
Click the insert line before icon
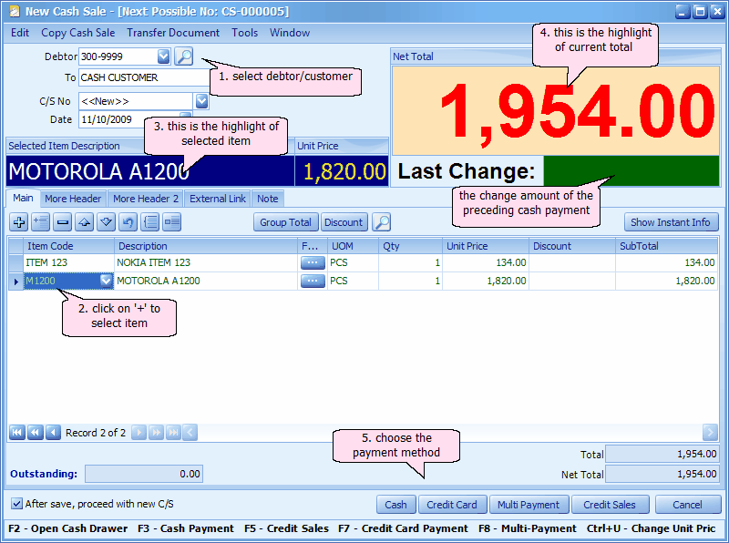[41, 222]
